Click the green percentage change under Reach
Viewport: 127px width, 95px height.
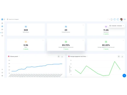26,49
